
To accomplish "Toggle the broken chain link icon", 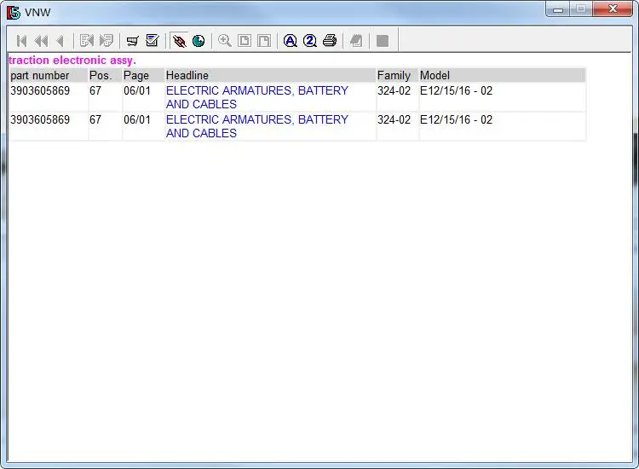I will [x=179, y=41].
